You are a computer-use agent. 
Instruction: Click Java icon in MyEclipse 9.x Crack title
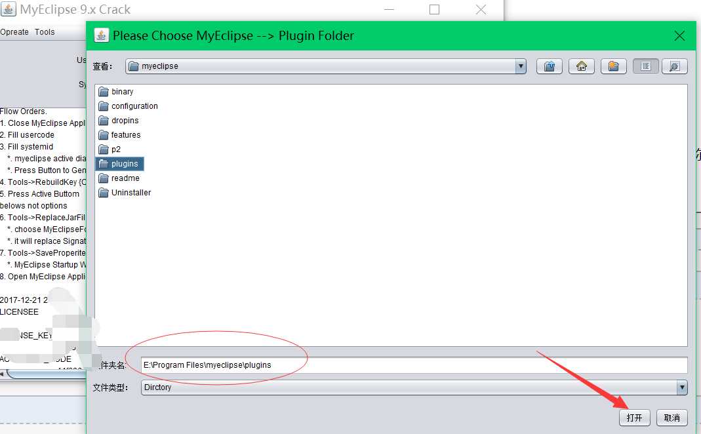click(8, 9)
